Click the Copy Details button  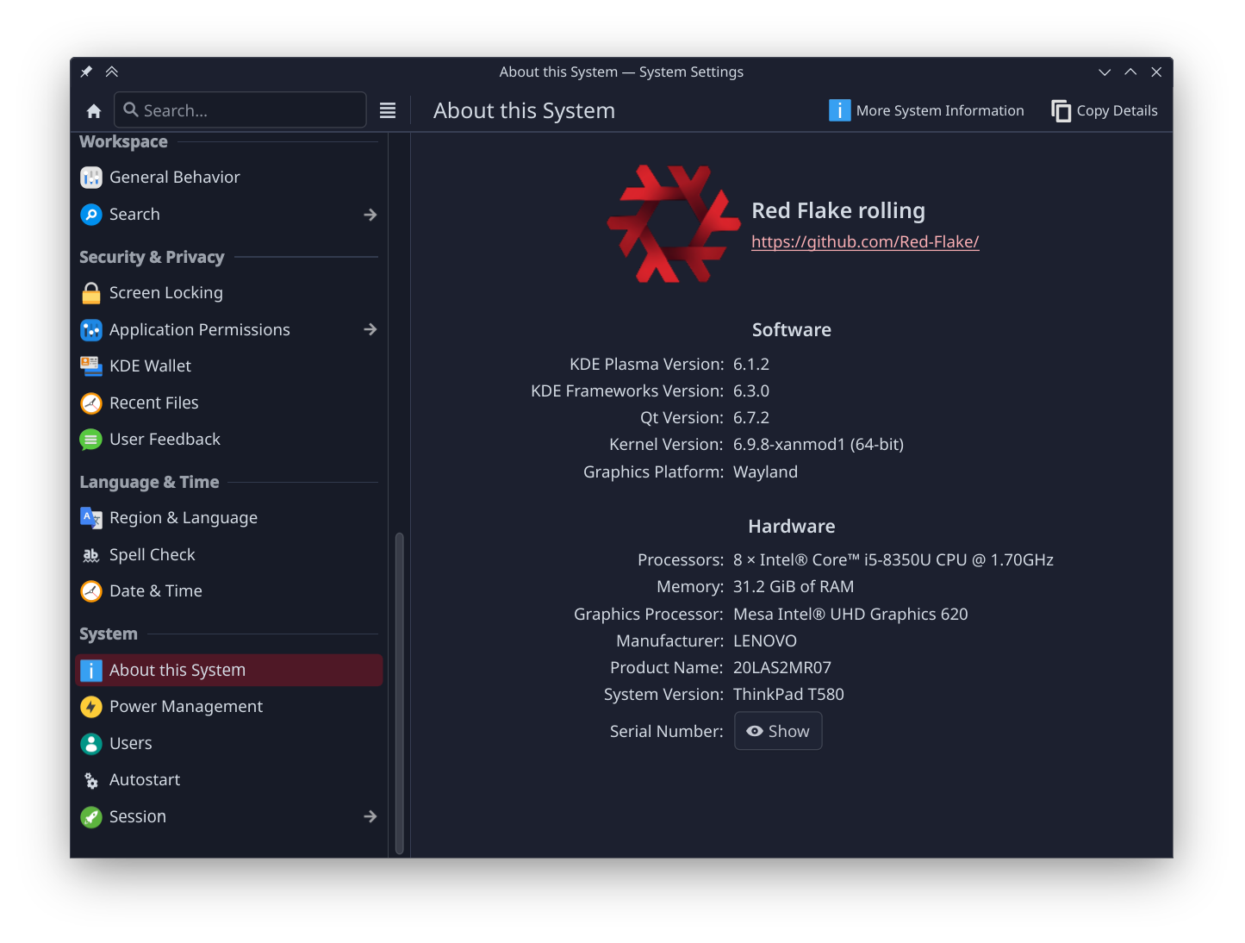coord(1105,110)
